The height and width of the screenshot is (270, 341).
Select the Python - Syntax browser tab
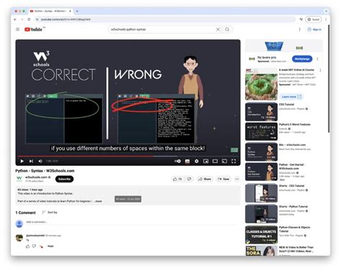point(50,11)
